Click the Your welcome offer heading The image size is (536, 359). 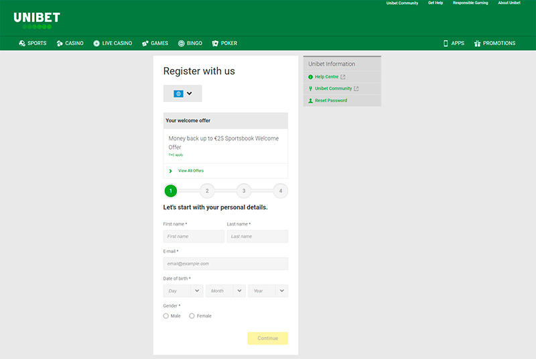pos(188,121)
